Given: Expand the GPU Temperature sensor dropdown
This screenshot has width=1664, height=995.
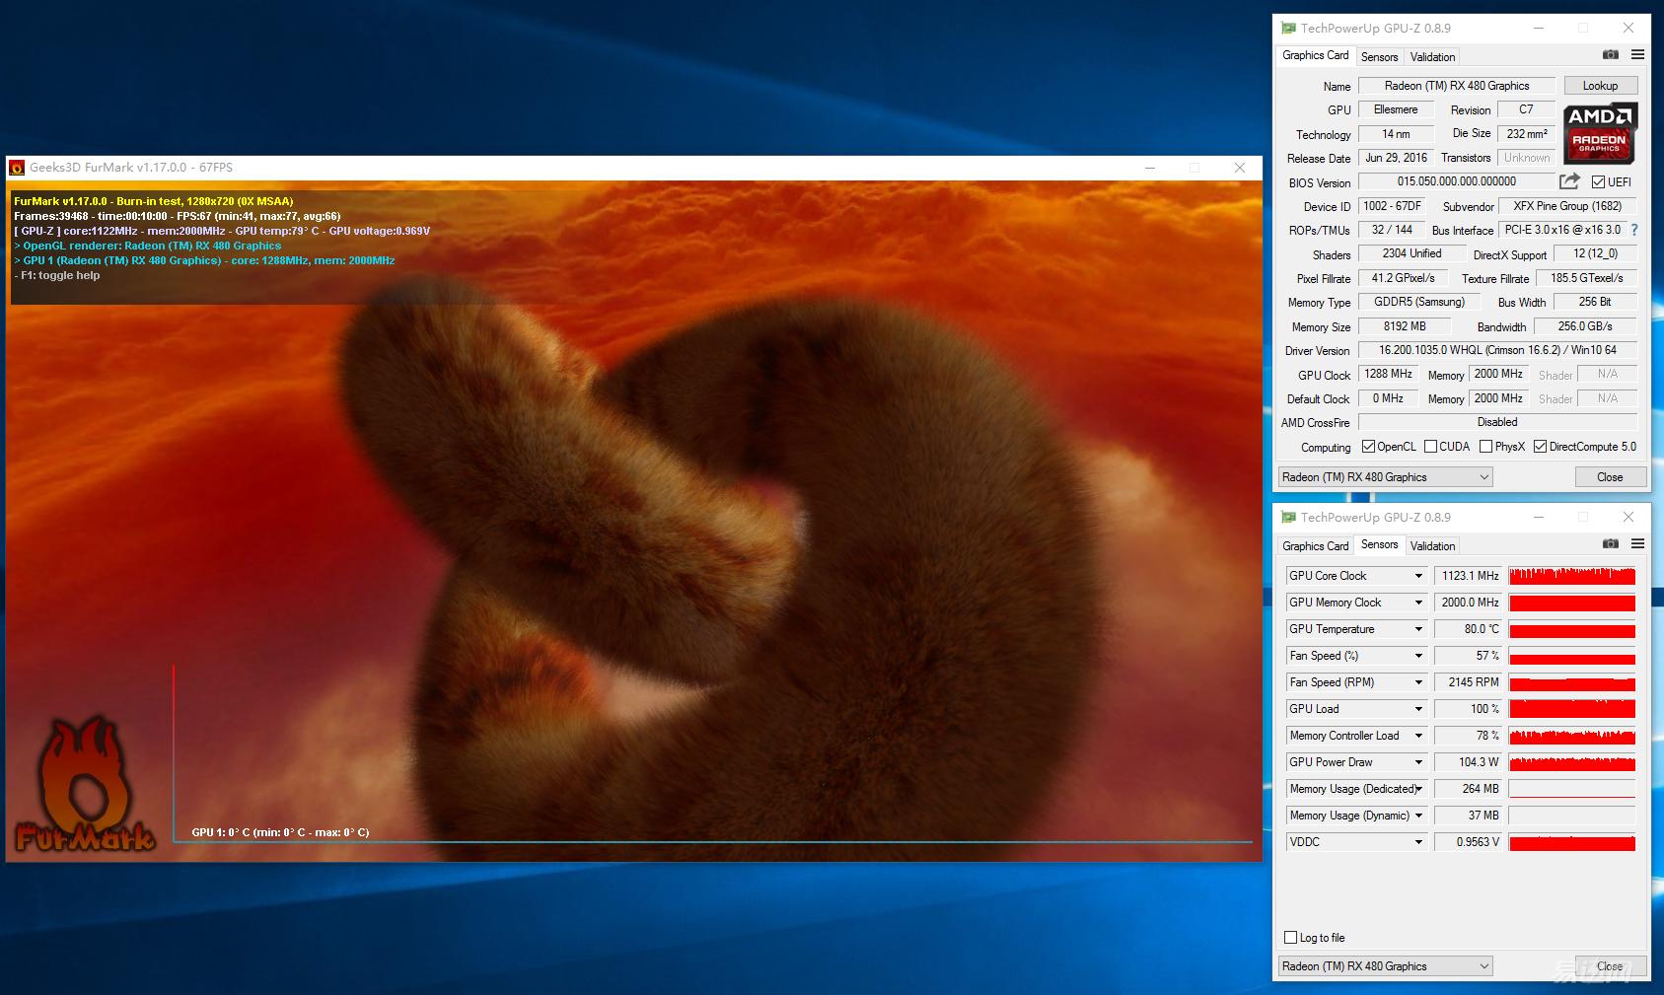Looking at the screenshot, I should pos(1418,629).
